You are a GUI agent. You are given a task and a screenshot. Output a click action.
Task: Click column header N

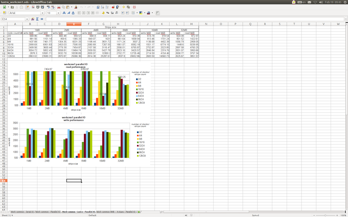(x=206, y=24)
